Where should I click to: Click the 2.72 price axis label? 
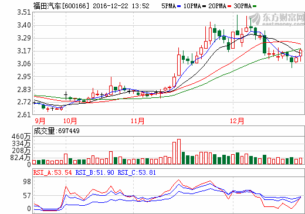[x=24, y=102]
